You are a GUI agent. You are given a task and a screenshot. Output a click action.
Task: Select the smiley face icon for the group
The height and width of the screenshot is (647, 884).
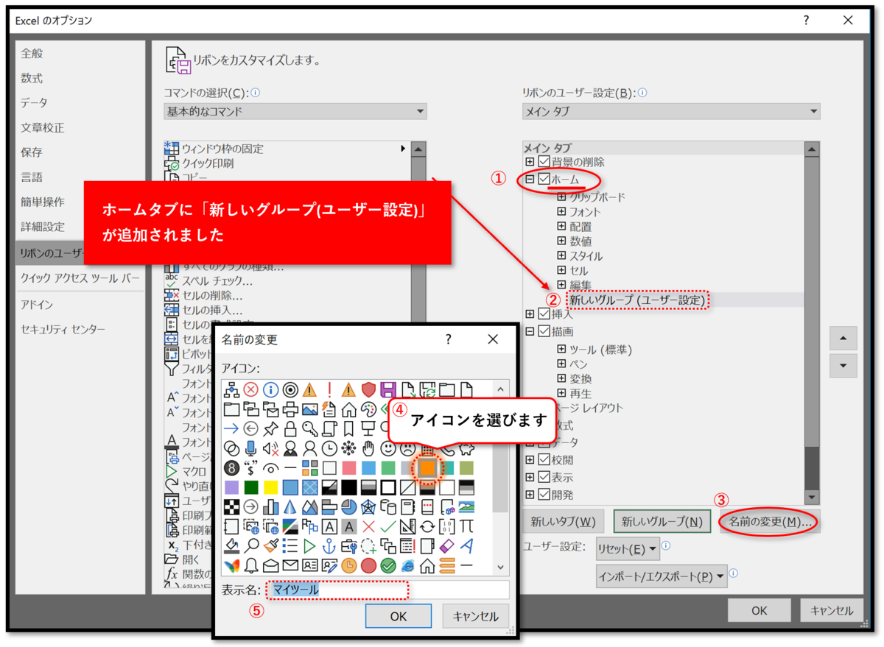387,450
